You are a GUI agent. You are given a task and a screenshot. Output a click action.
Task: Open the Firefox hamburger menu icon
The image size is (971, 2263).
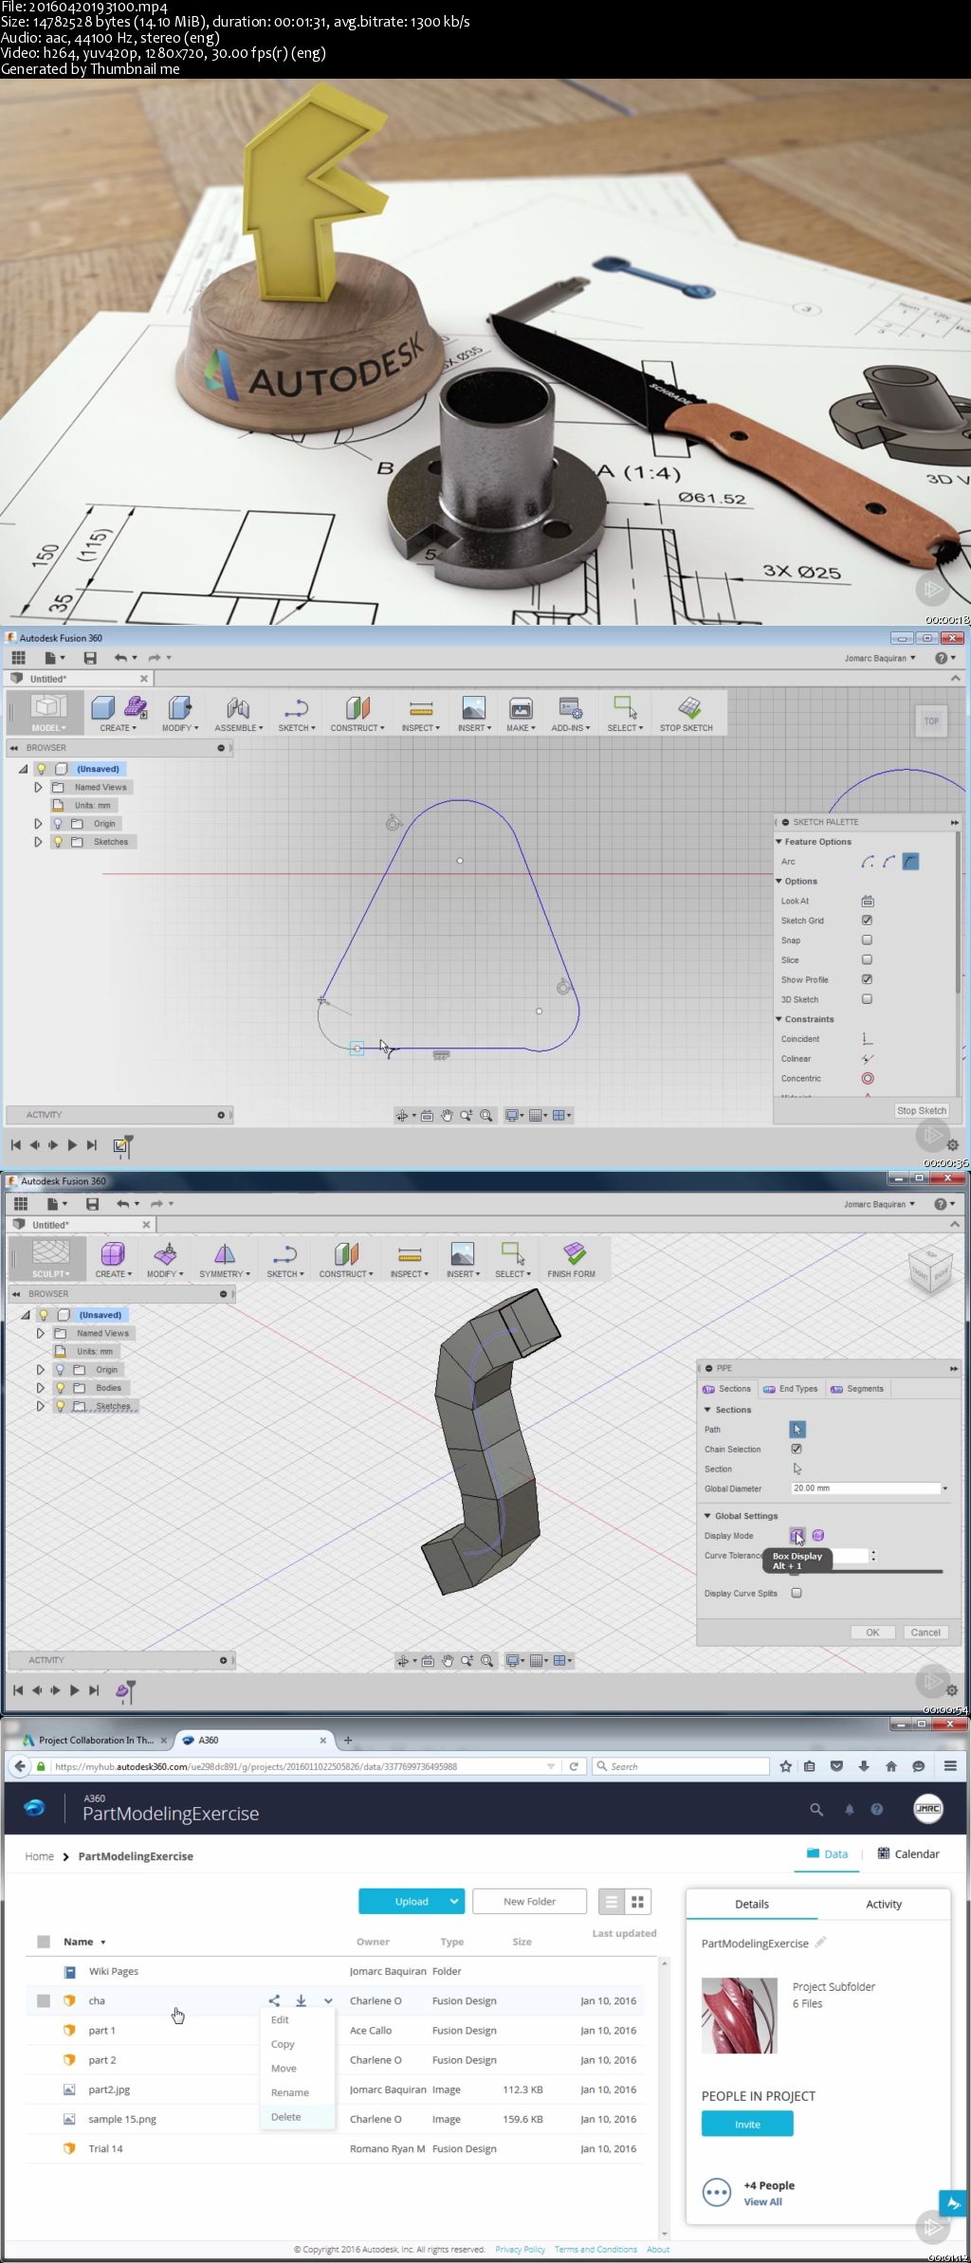(x=949, y=1766)
